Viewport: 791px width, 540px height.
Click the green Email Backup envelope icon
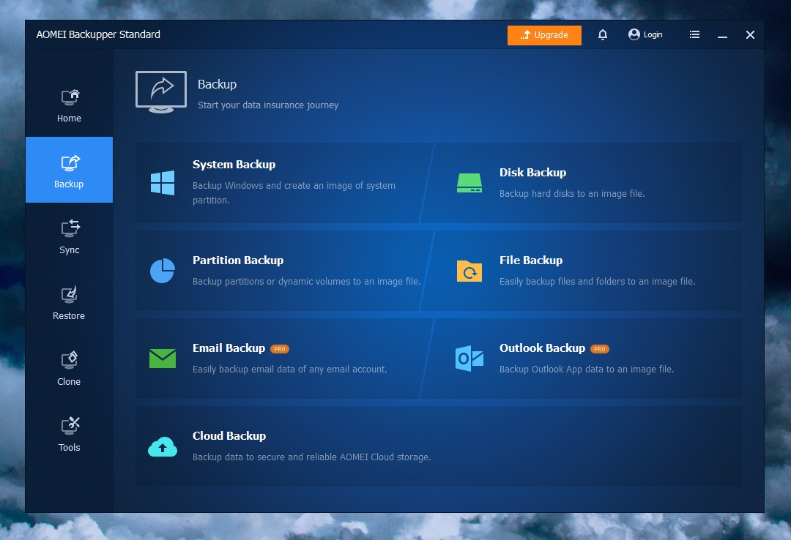[163, 359]
